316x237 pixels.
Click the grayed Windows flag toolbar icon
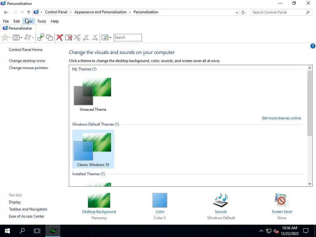pos(28,37)
